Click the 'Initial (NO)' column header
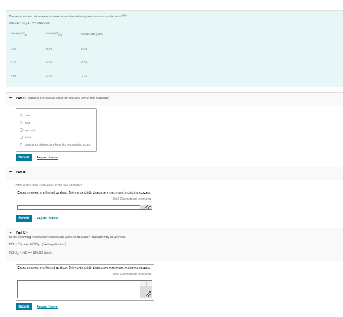 pyautogui.click(x=27, y=34)
